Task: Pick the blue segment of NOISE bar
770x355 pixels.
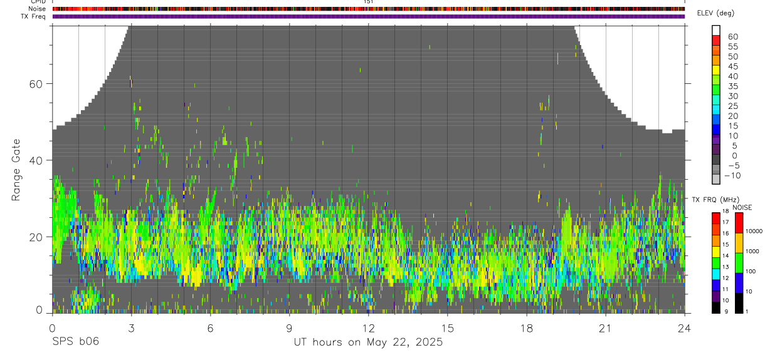Action: click(739, 283)
